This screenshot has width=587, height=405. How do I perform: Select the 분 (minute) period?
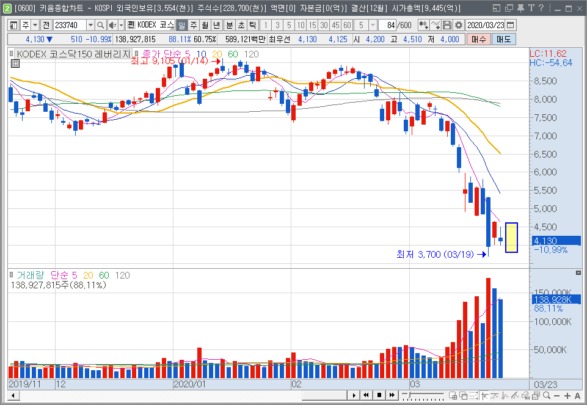click(230, 25)
